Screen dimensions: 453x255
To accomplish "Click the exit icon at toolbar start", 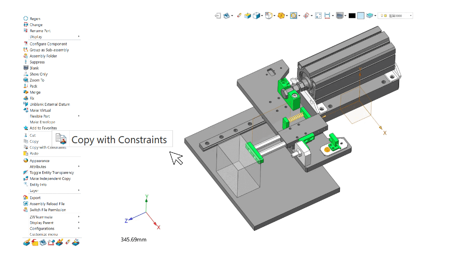I will pos(218,15).
